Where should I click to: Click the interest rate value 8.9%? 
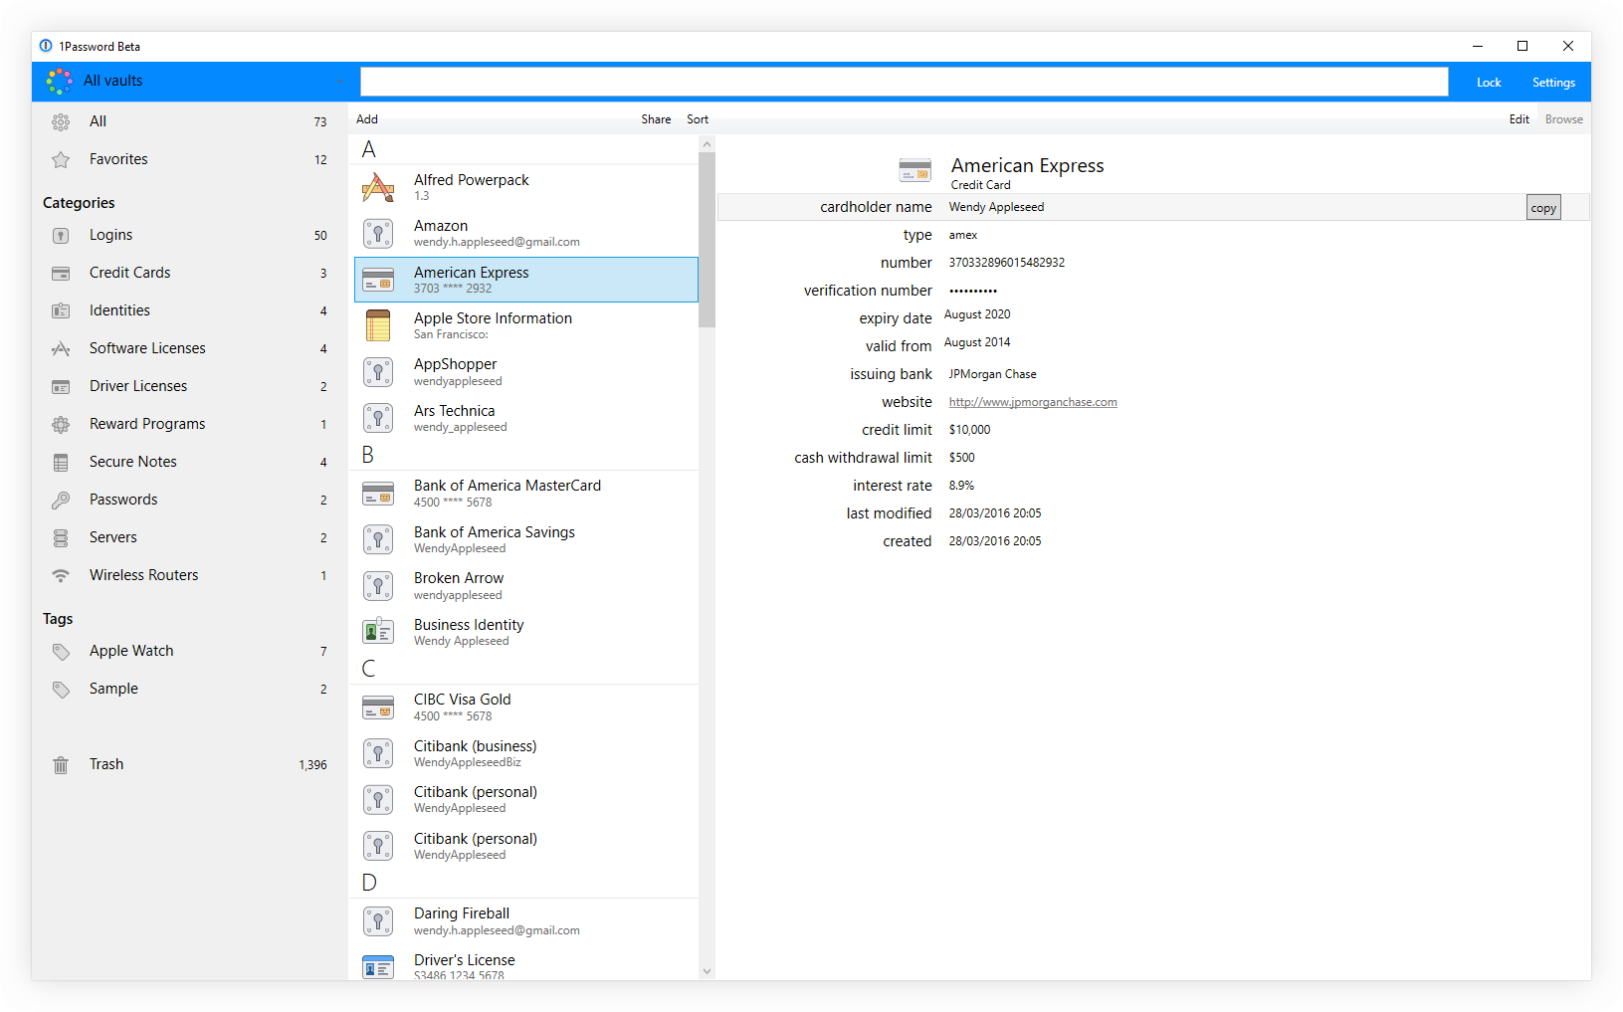click(961, 487)
